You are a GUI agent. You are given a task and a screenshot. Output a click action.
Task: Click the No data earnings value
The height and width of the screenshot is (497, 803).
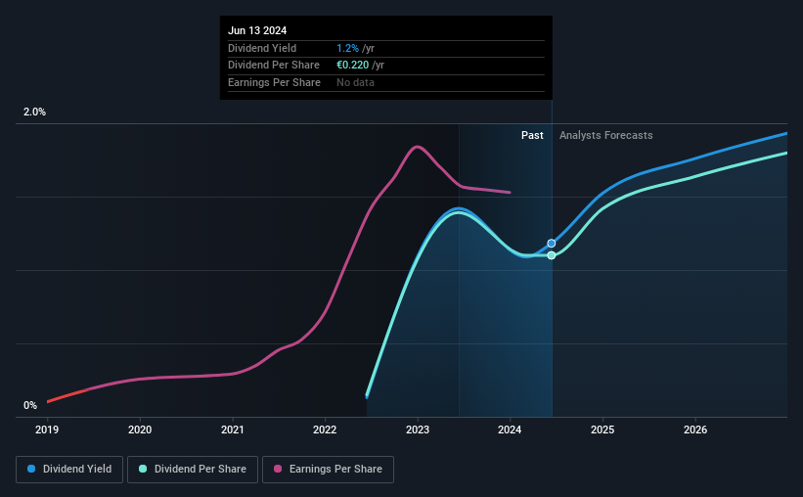pyautogui.click(x=355, y=82)
